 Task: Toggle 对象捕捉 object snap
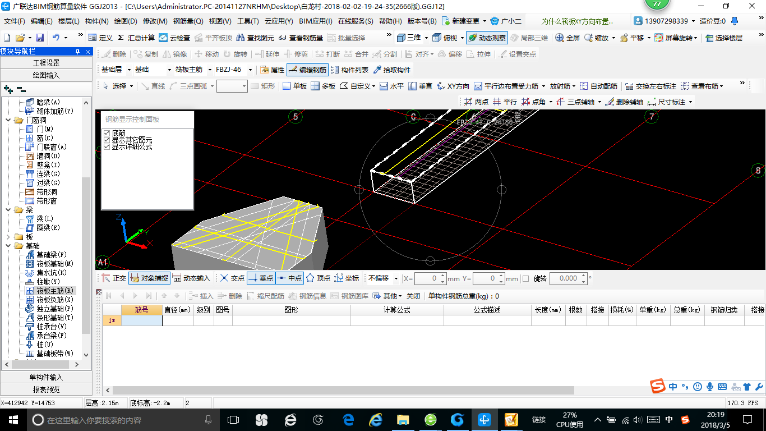(149, 278)
